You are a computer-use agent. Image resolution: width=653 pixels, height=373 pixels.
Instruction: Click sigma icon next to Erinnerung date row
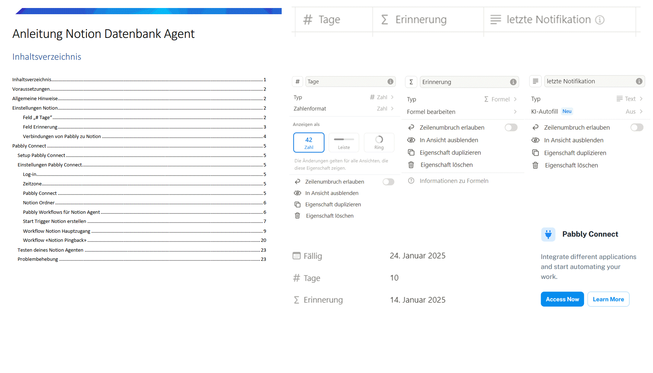(x=297, y=300)
